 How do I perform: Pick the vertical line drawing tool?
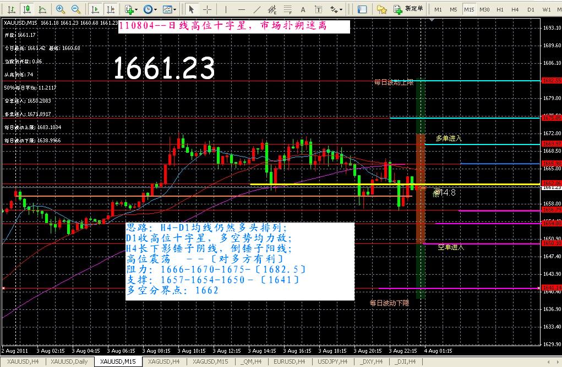(226, 9)
